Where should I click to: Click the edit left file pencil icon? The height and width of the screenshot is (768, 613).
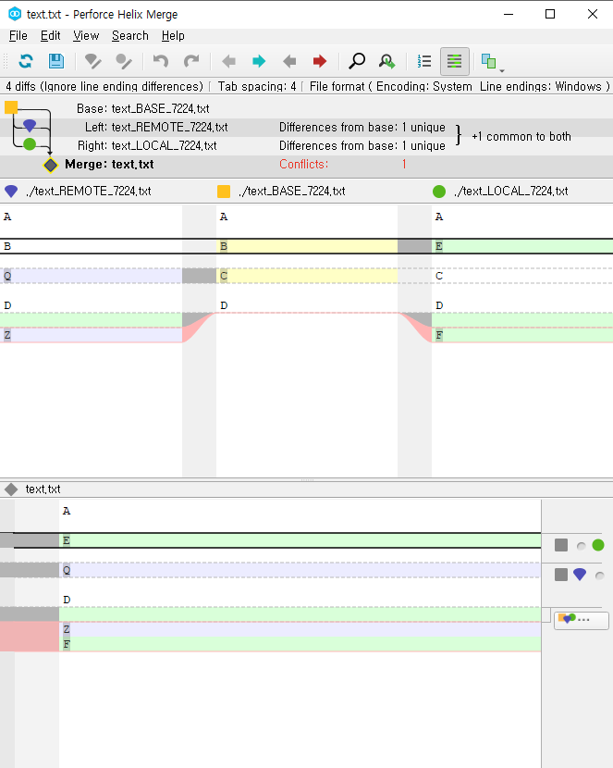coord(93,61)
